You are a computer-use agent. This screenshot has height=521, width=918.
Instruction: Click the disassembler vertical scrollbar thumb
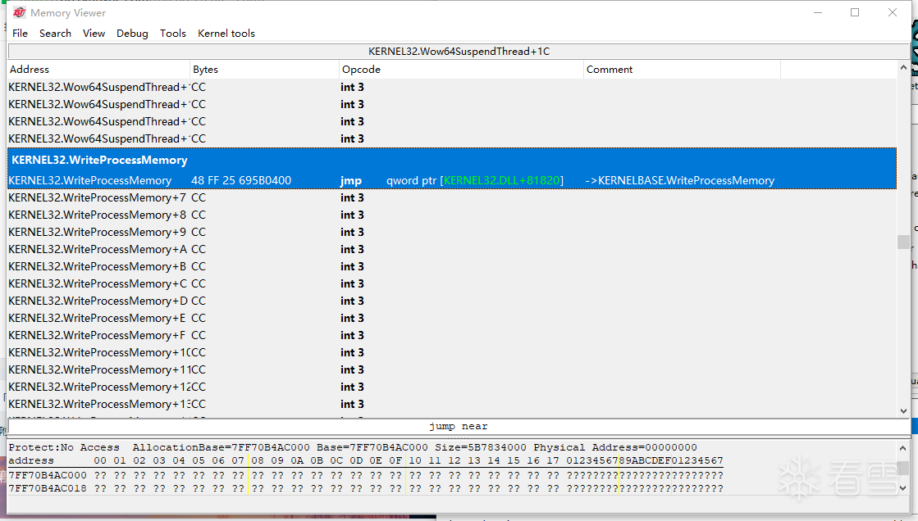click(903, 242)
